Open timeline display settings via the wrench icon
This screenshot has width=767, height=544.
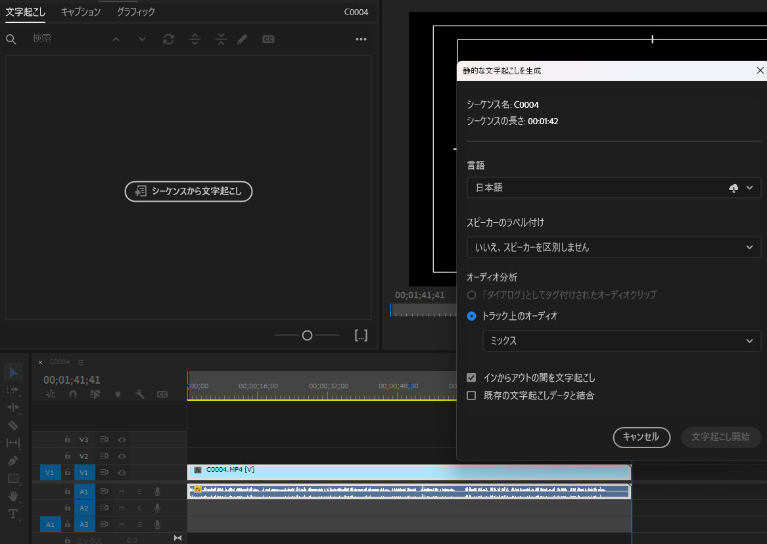(x=140, y=394)
